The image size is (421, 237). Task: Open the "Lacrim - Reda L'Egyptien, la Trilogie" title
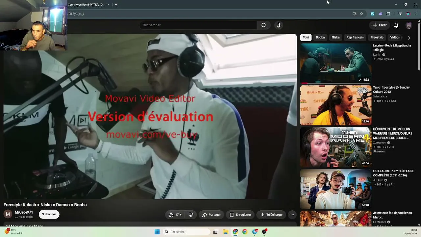coord(392,48)
